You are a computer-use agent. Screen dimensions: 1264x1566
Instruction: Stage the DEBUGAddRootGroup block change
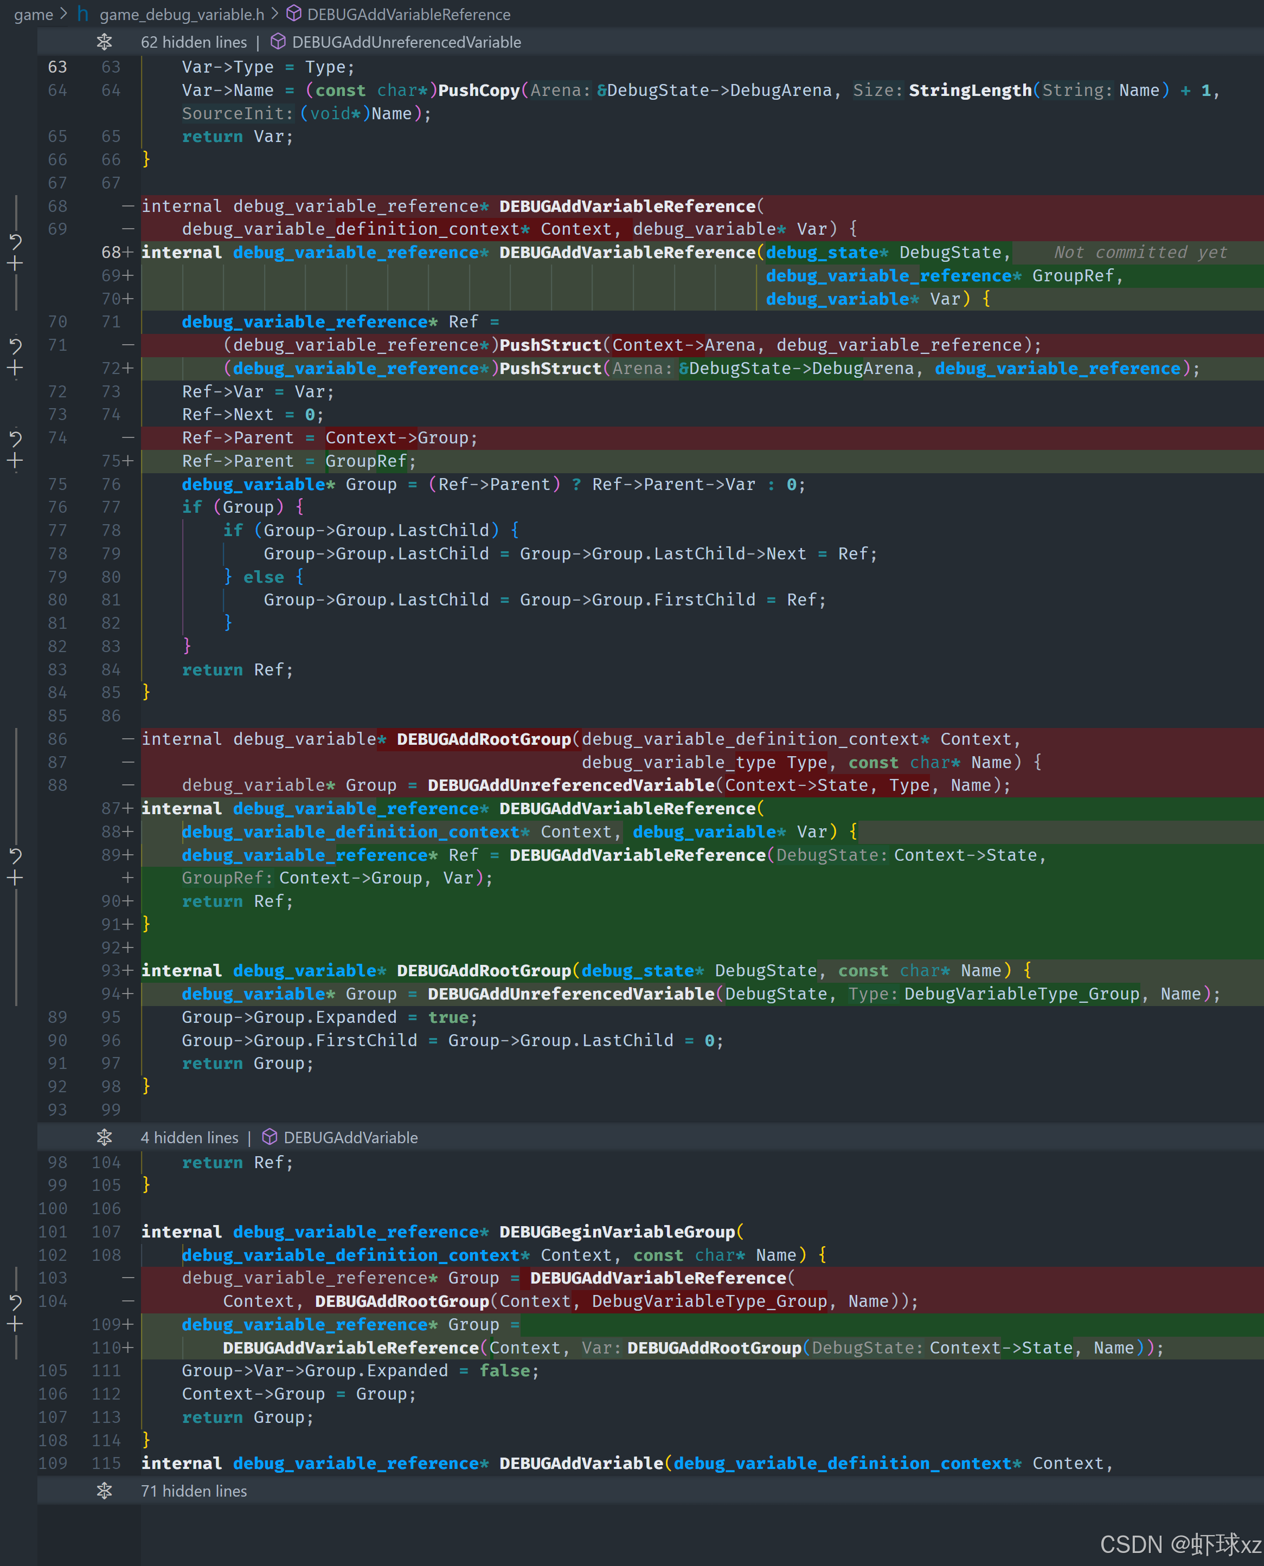click(15, 878)
